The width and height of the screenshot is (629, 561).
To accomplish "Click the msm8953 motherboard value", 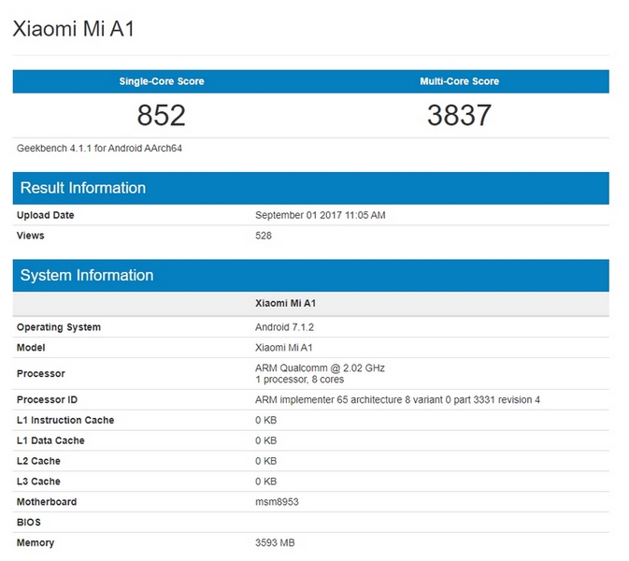I will 277,502.
